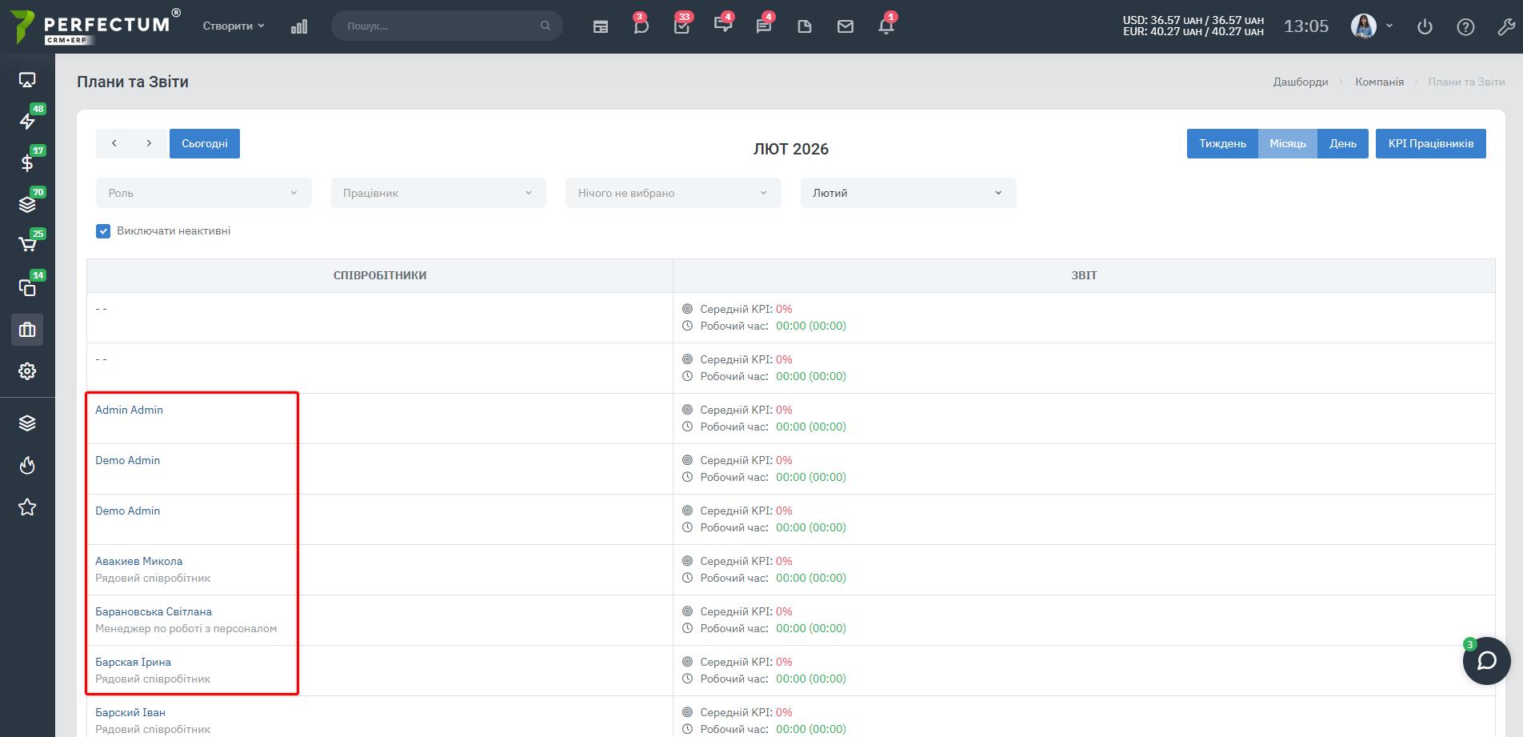1523x737 pixels.
Task: Open the 'Створити' menu
Action: click(233, 26)
